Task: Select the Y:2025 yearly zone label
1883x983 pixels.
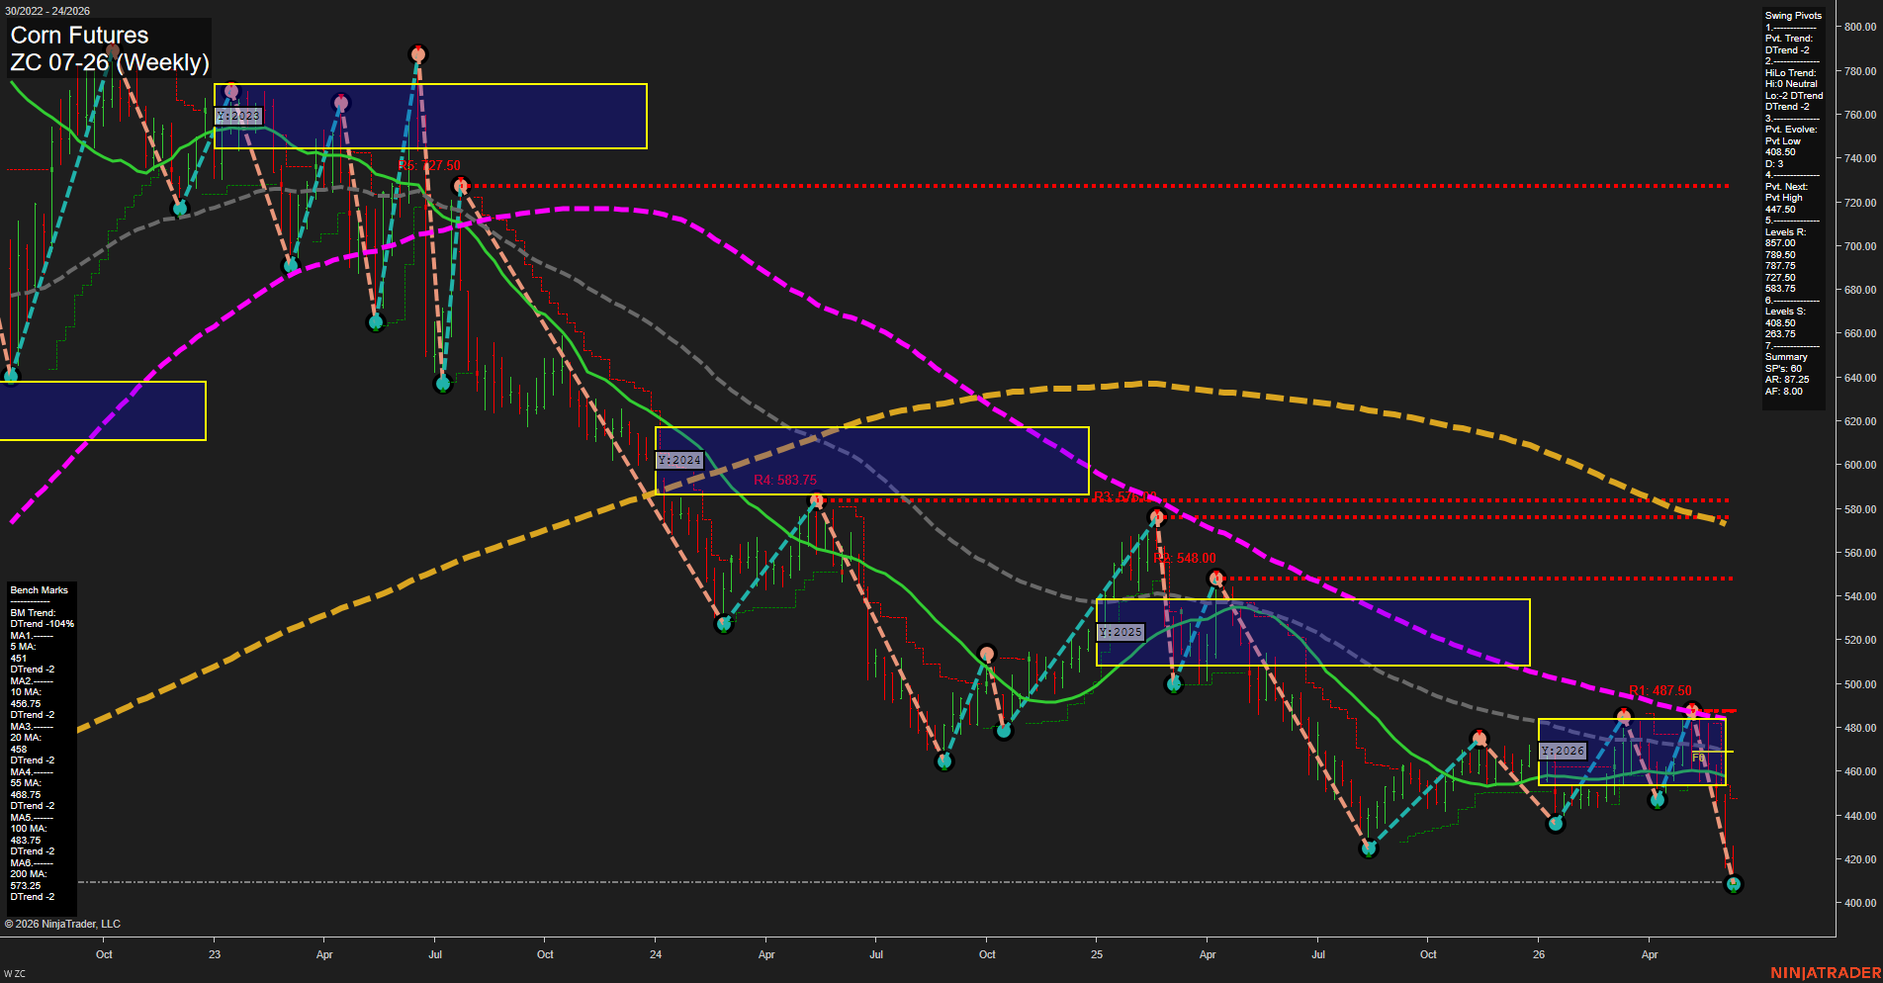Action: [1121, 632]
